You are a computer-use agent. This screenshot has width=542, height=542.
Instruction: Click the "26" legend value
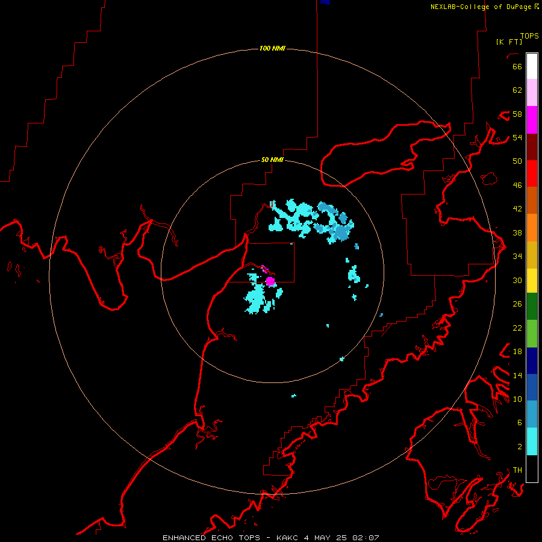point(517,304)
